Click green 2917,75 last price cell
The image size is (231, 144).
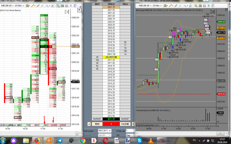pos(111,54)
